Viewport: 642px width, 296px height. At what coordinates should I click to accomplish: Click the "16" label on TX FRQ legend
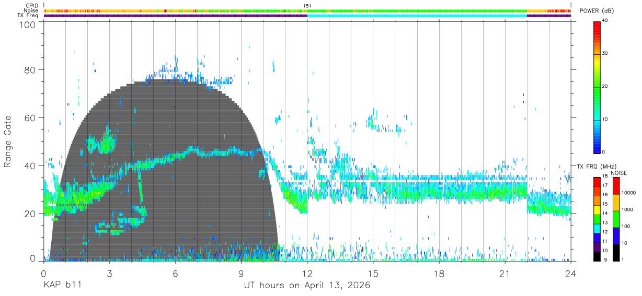point(605,195)
